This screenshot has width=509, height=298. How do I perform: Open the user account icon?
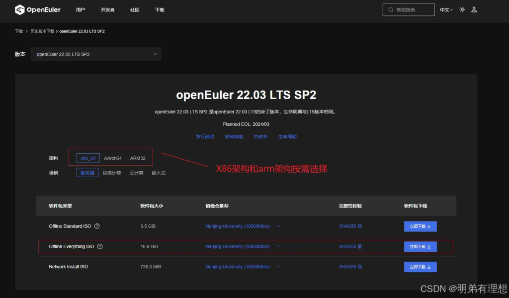[474, 10]
